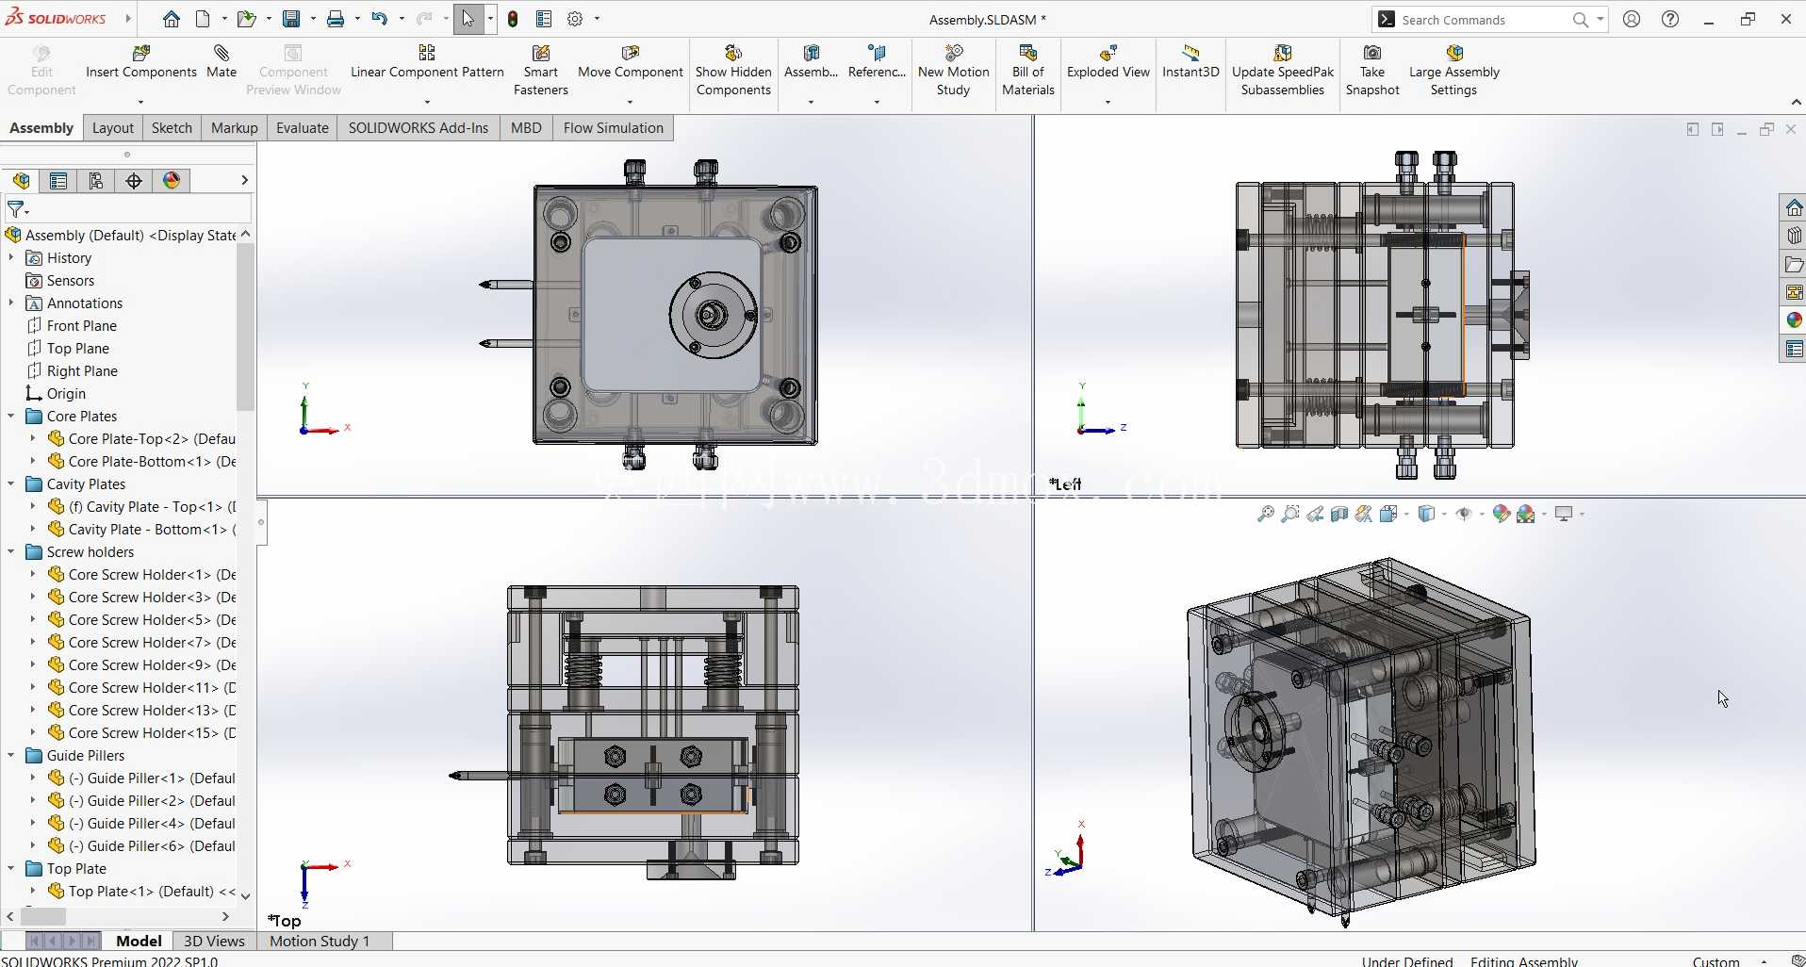Open Assembly Features tool
The image size is (1806, 967).
811,60
